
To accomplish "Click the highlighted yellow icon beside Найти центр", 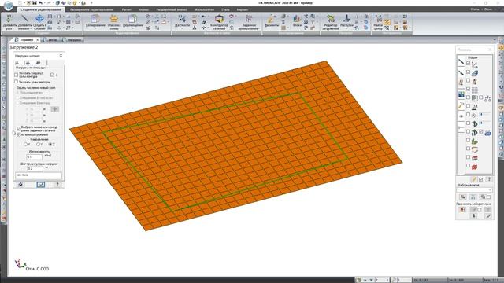I will [x=387, y=22].
